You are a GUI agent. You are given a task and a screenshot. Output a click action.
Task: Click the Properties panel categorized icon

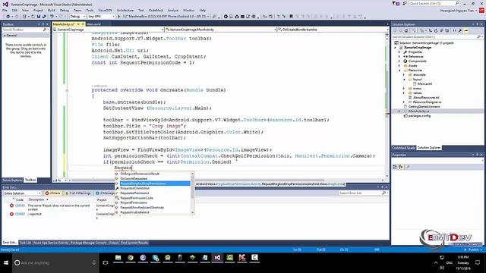395,167
